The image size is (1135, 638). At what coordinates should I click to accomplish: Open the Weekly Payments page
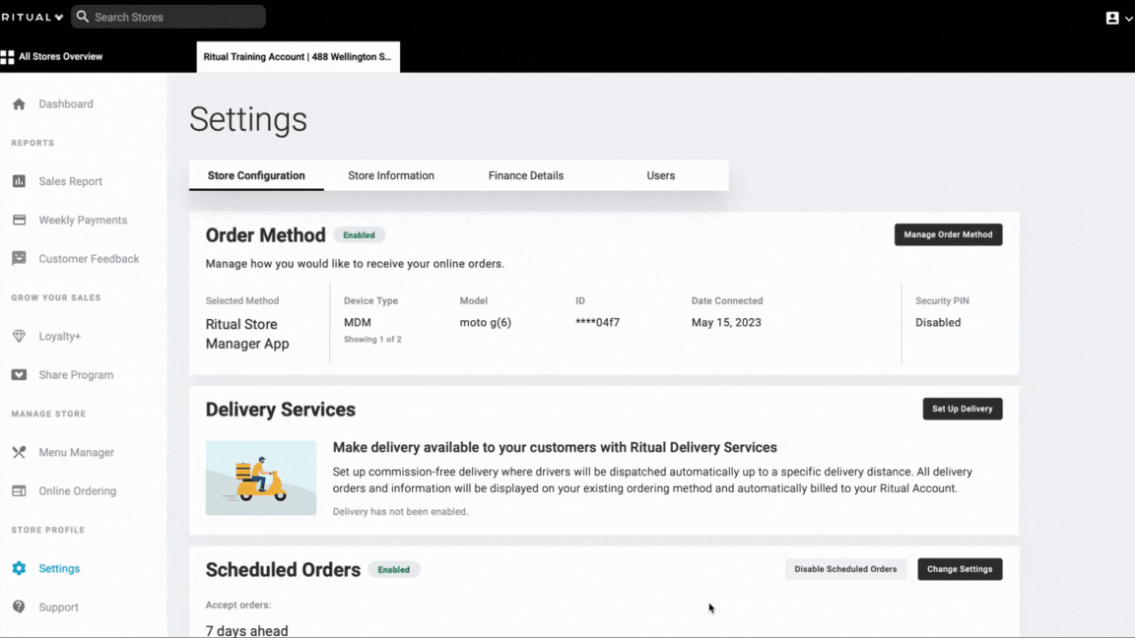pyautogui.click(x=83, y=220)
